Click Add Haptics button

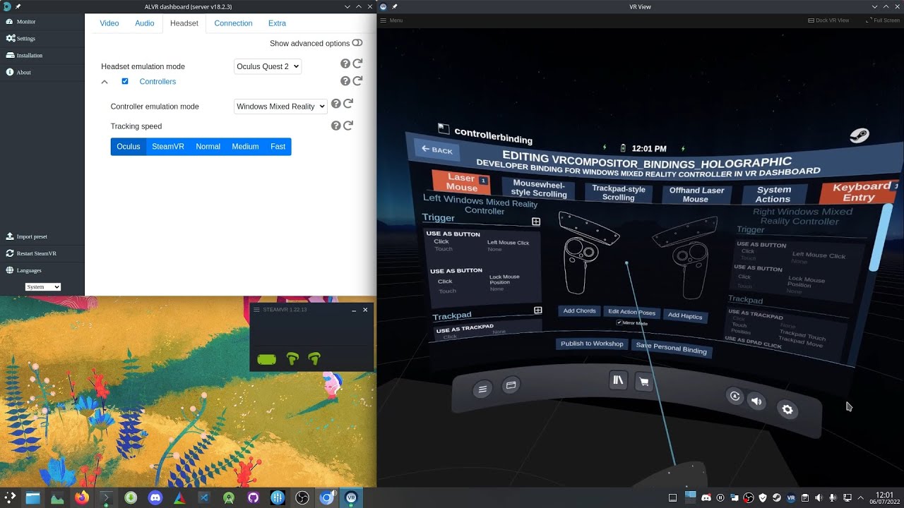[x=684, y=315]
